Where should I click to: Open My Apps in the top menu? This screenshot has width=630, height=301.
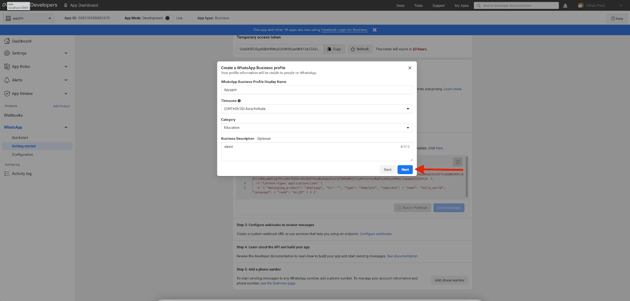click(461, 6)
